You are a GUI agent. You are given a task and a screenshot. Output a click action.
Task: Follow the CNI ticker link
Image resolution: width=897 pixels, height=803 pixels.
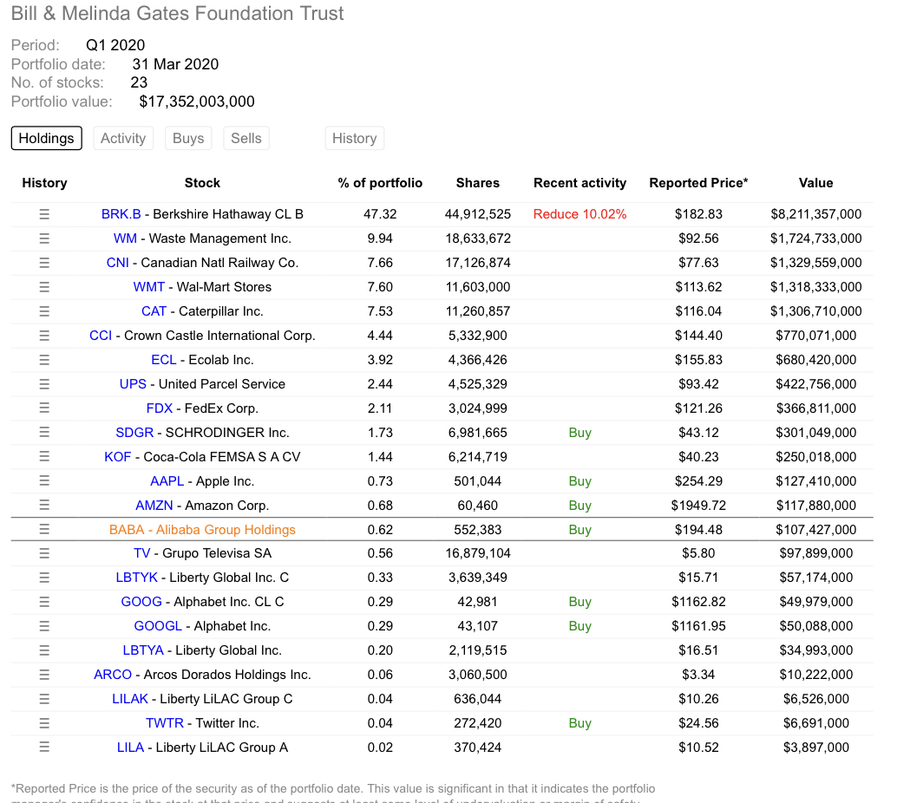point(117,263)
